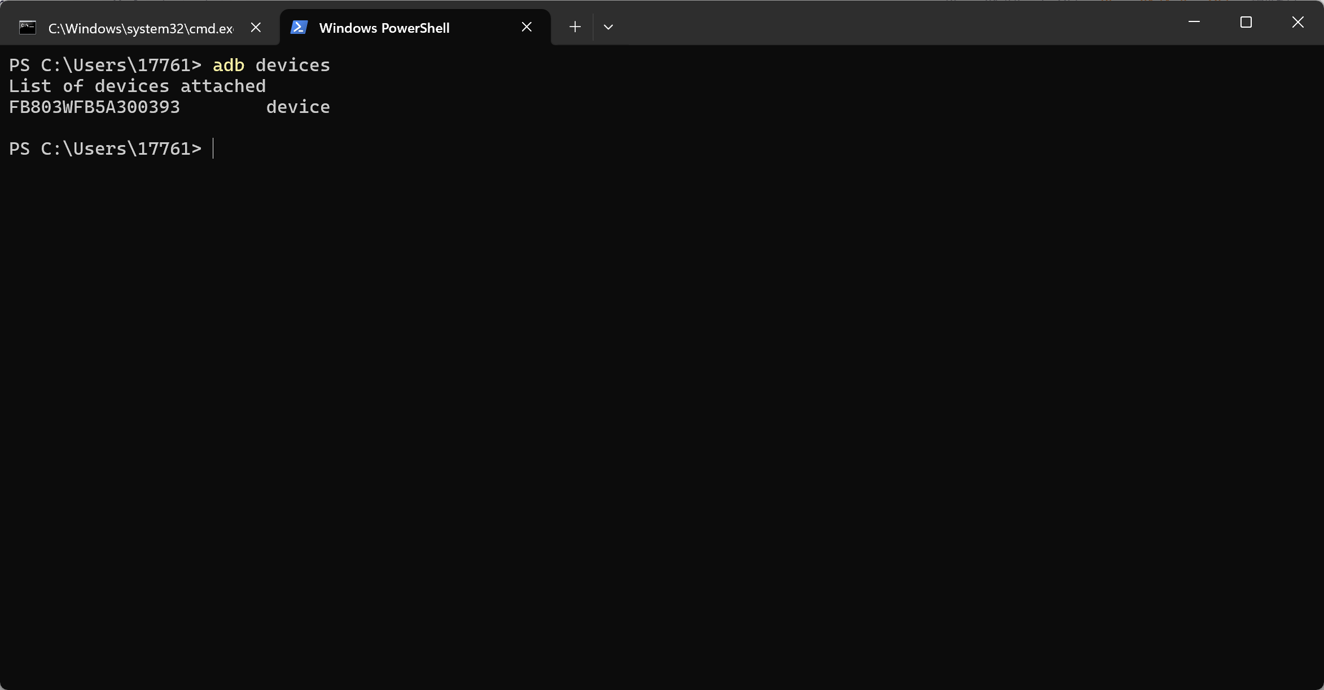Screen dimensions: 1324x690
Task: Click the device status word
Action: 297,107
